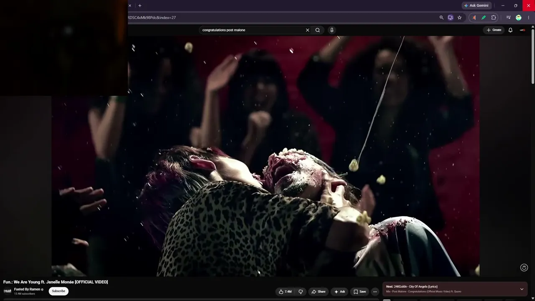The height and width of the screenshot is (301, 535).
Task: Open the Fueled By Ramen channel link
Action: [27, 289]
